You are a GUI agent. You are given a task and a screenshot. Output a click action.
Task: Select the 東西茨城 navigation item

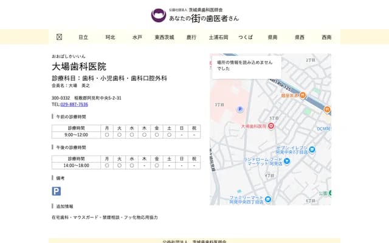tap(164, 37)
